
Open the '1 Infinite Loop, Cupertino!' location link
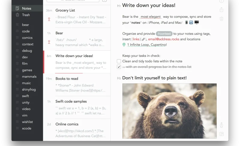(147, 45)
